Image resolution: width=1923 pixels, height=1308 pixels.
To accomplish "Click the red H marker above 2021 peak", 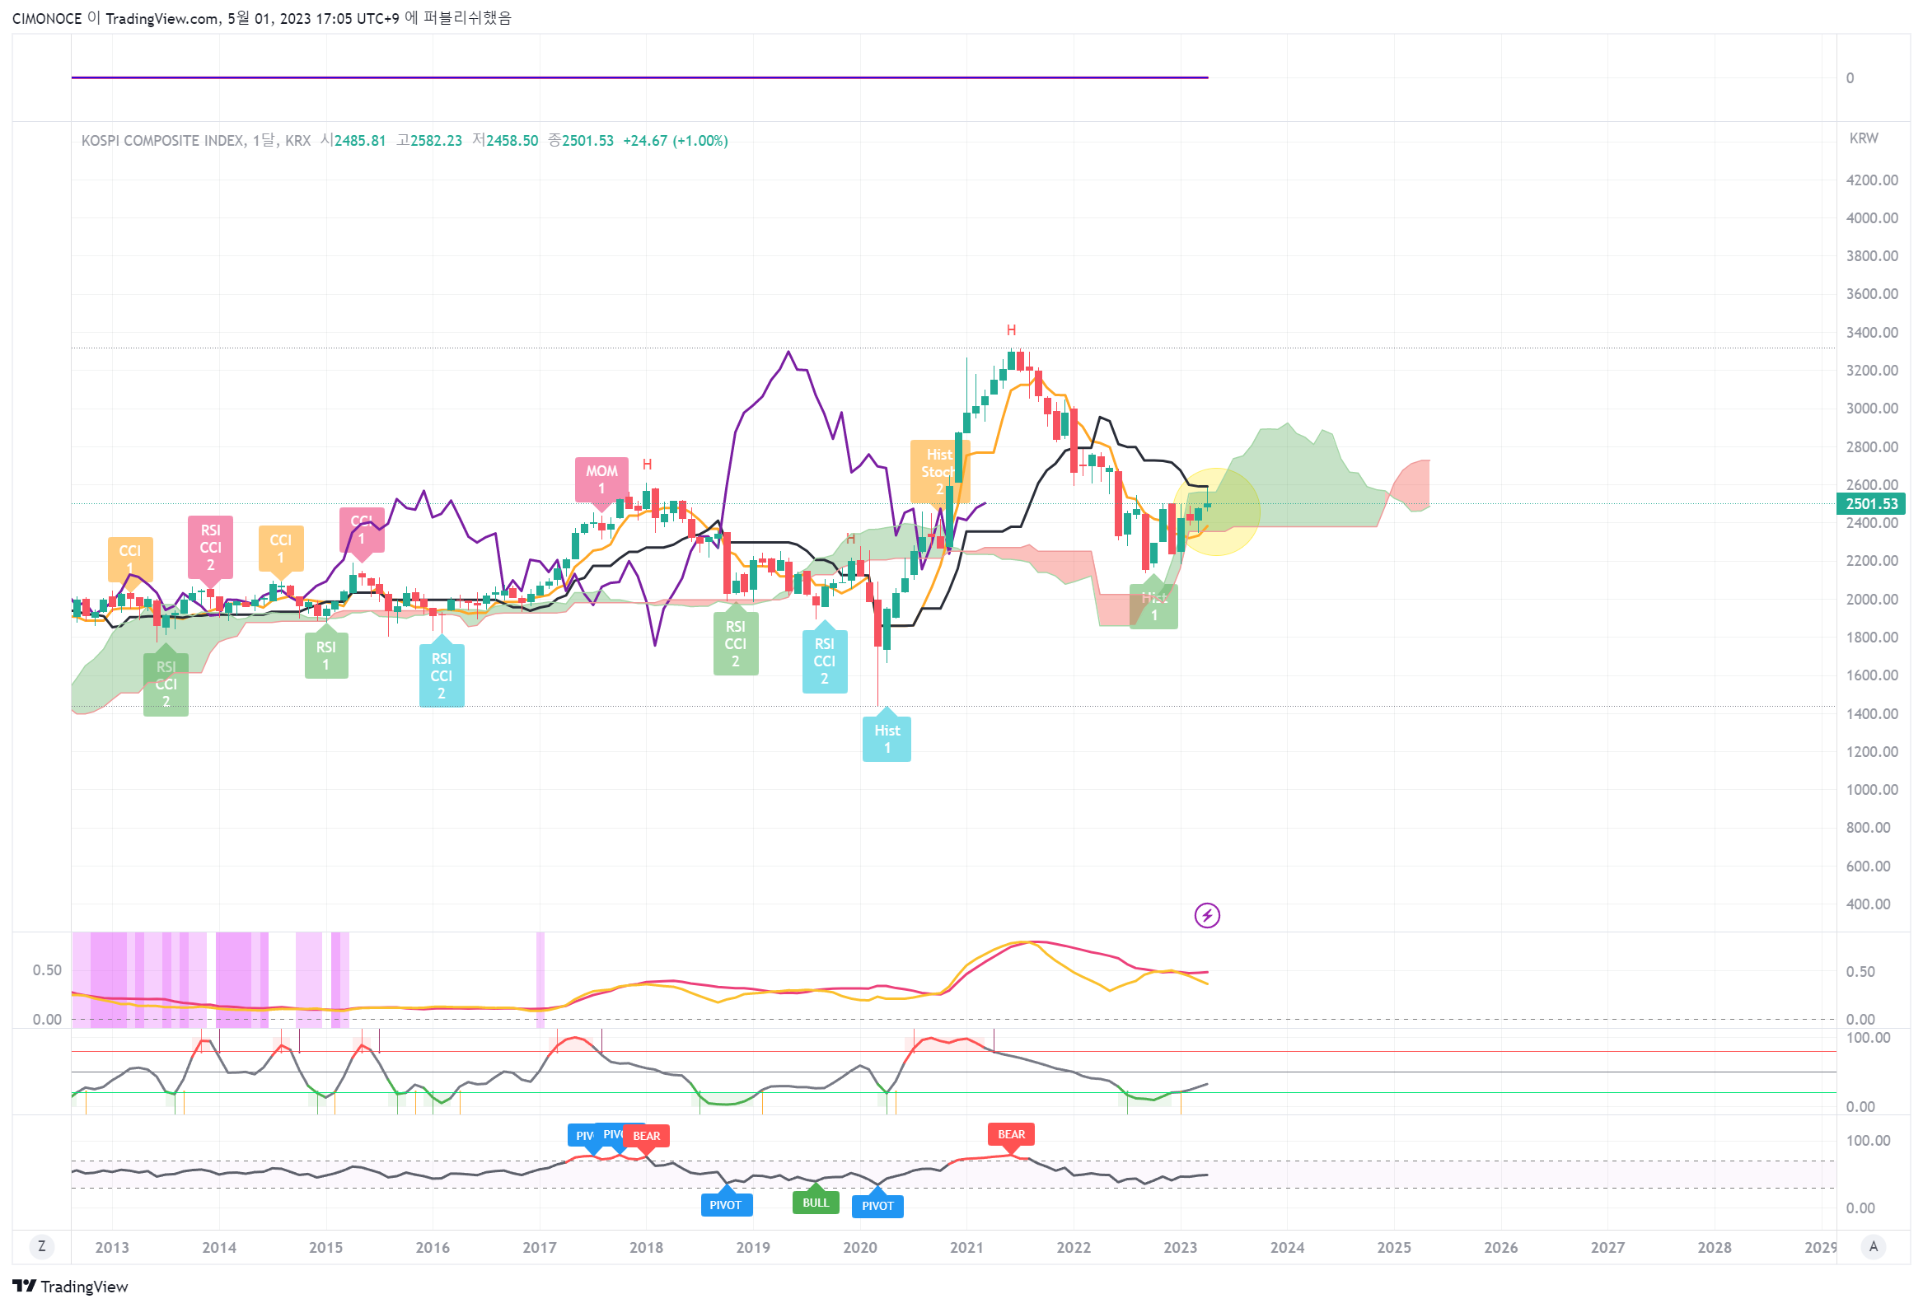I will coord(1010,330).
